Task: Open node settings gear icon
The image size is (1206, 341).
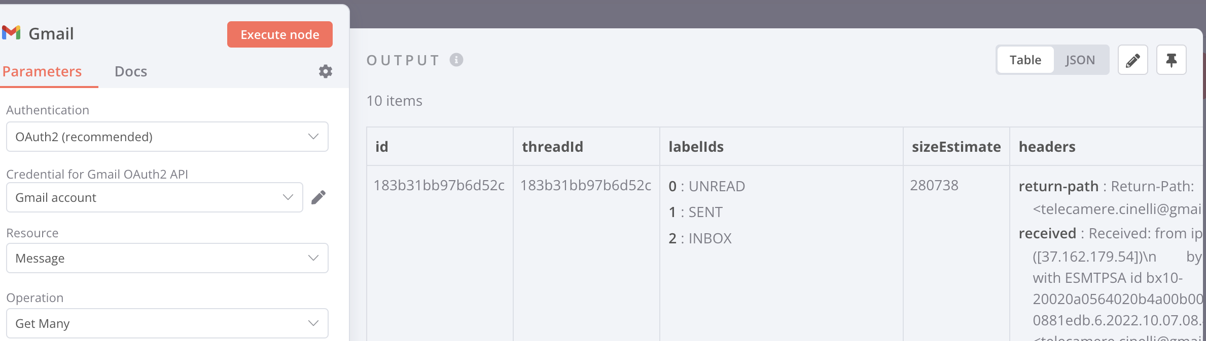Action: (x=326, y=71)
